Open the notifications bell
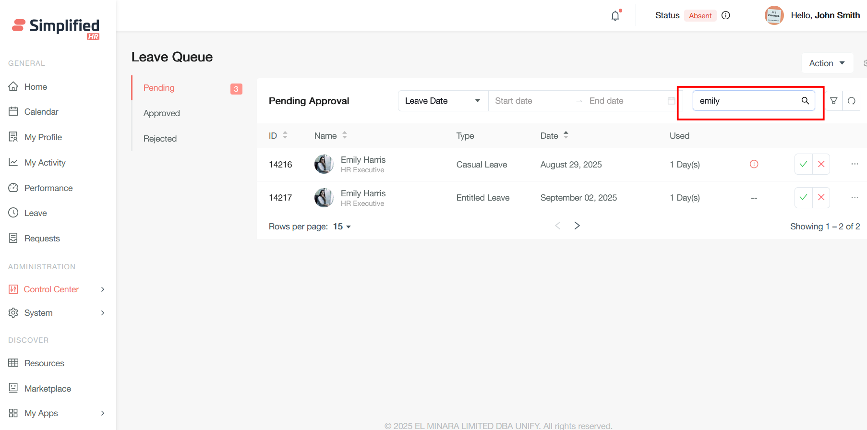867x430 pixels. coord(615,16)
